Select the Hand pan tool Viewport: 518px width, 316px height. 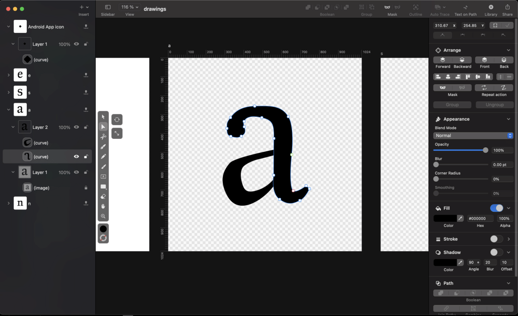103,206
